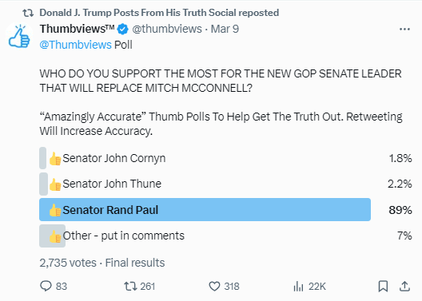Select the Senator John Thune poll option
422x301 pixels.
tap(225, 184)
